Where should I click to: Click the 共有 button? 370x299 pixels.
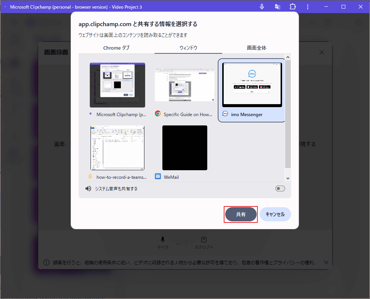241,214
